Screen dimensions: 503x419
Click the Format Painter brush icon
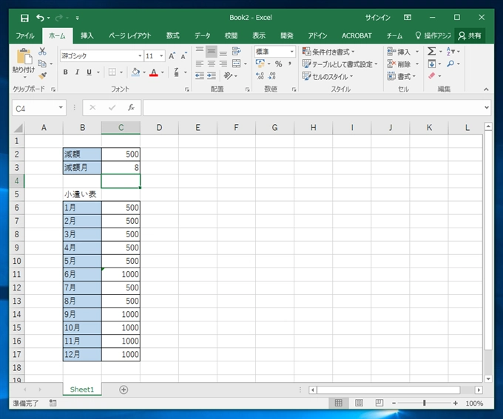tap(42, 75)
